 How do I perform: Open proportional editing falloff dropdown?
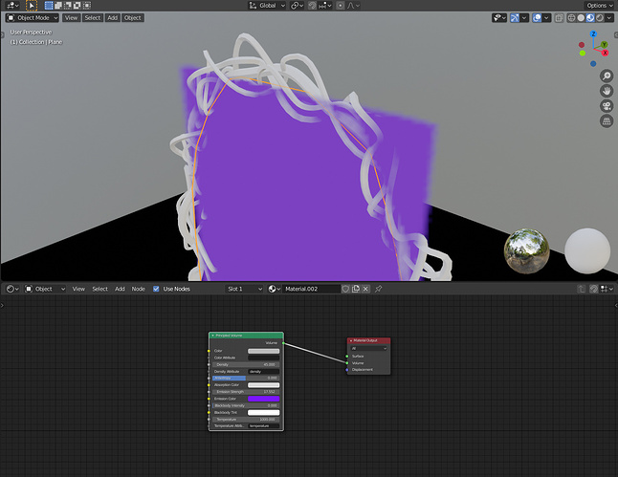point(353,6)
